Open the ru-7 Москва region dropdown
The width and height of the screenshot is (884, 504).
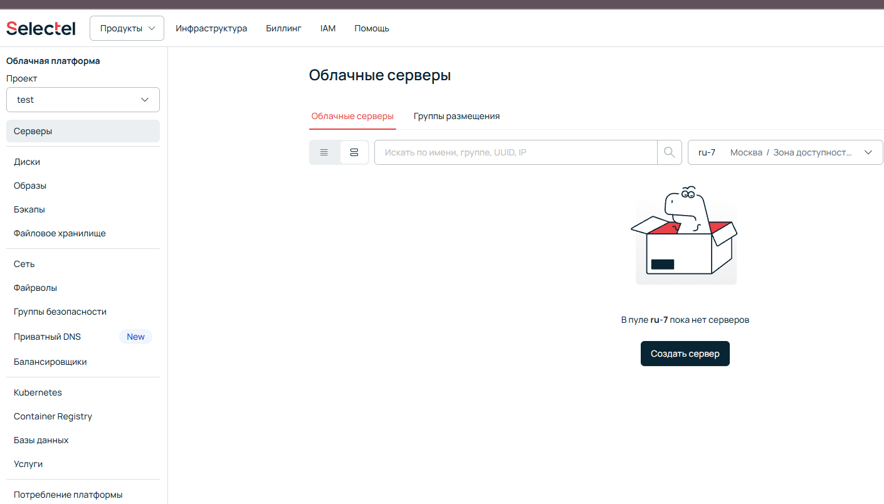[786, 152]
